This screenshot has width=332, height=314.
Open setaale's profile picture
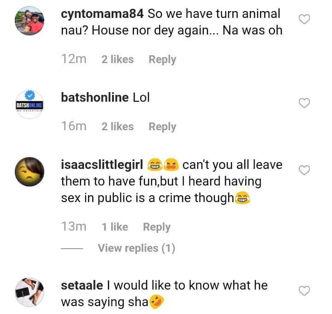coord(30,291)
